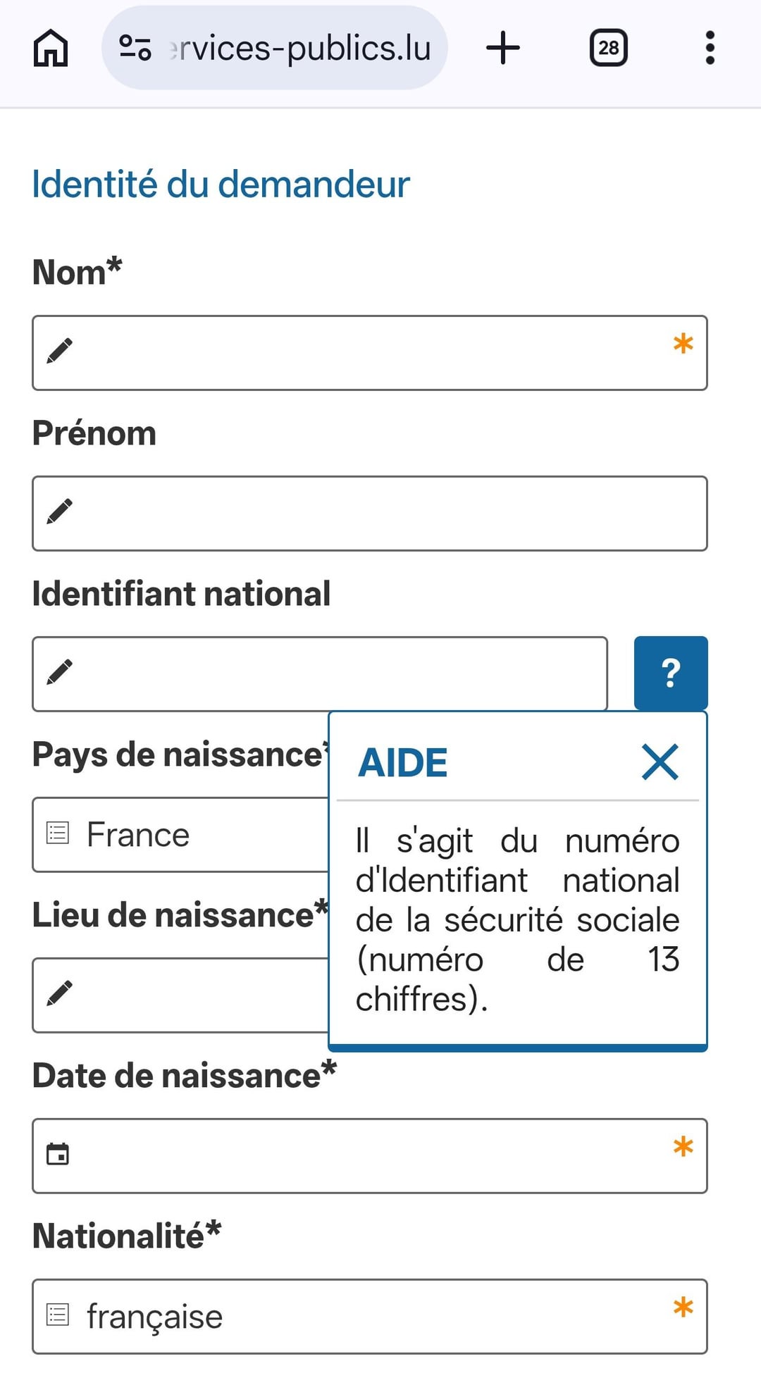Image resolution: width=761 pixels, height=1390 pixels.
Task: Close the AIDE help popup
Action: coord(660,762)
